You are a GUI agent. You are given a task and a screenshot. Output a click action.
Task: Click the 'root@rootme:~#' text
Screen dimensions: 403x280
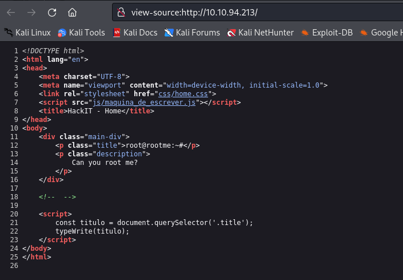coord(154,145)
